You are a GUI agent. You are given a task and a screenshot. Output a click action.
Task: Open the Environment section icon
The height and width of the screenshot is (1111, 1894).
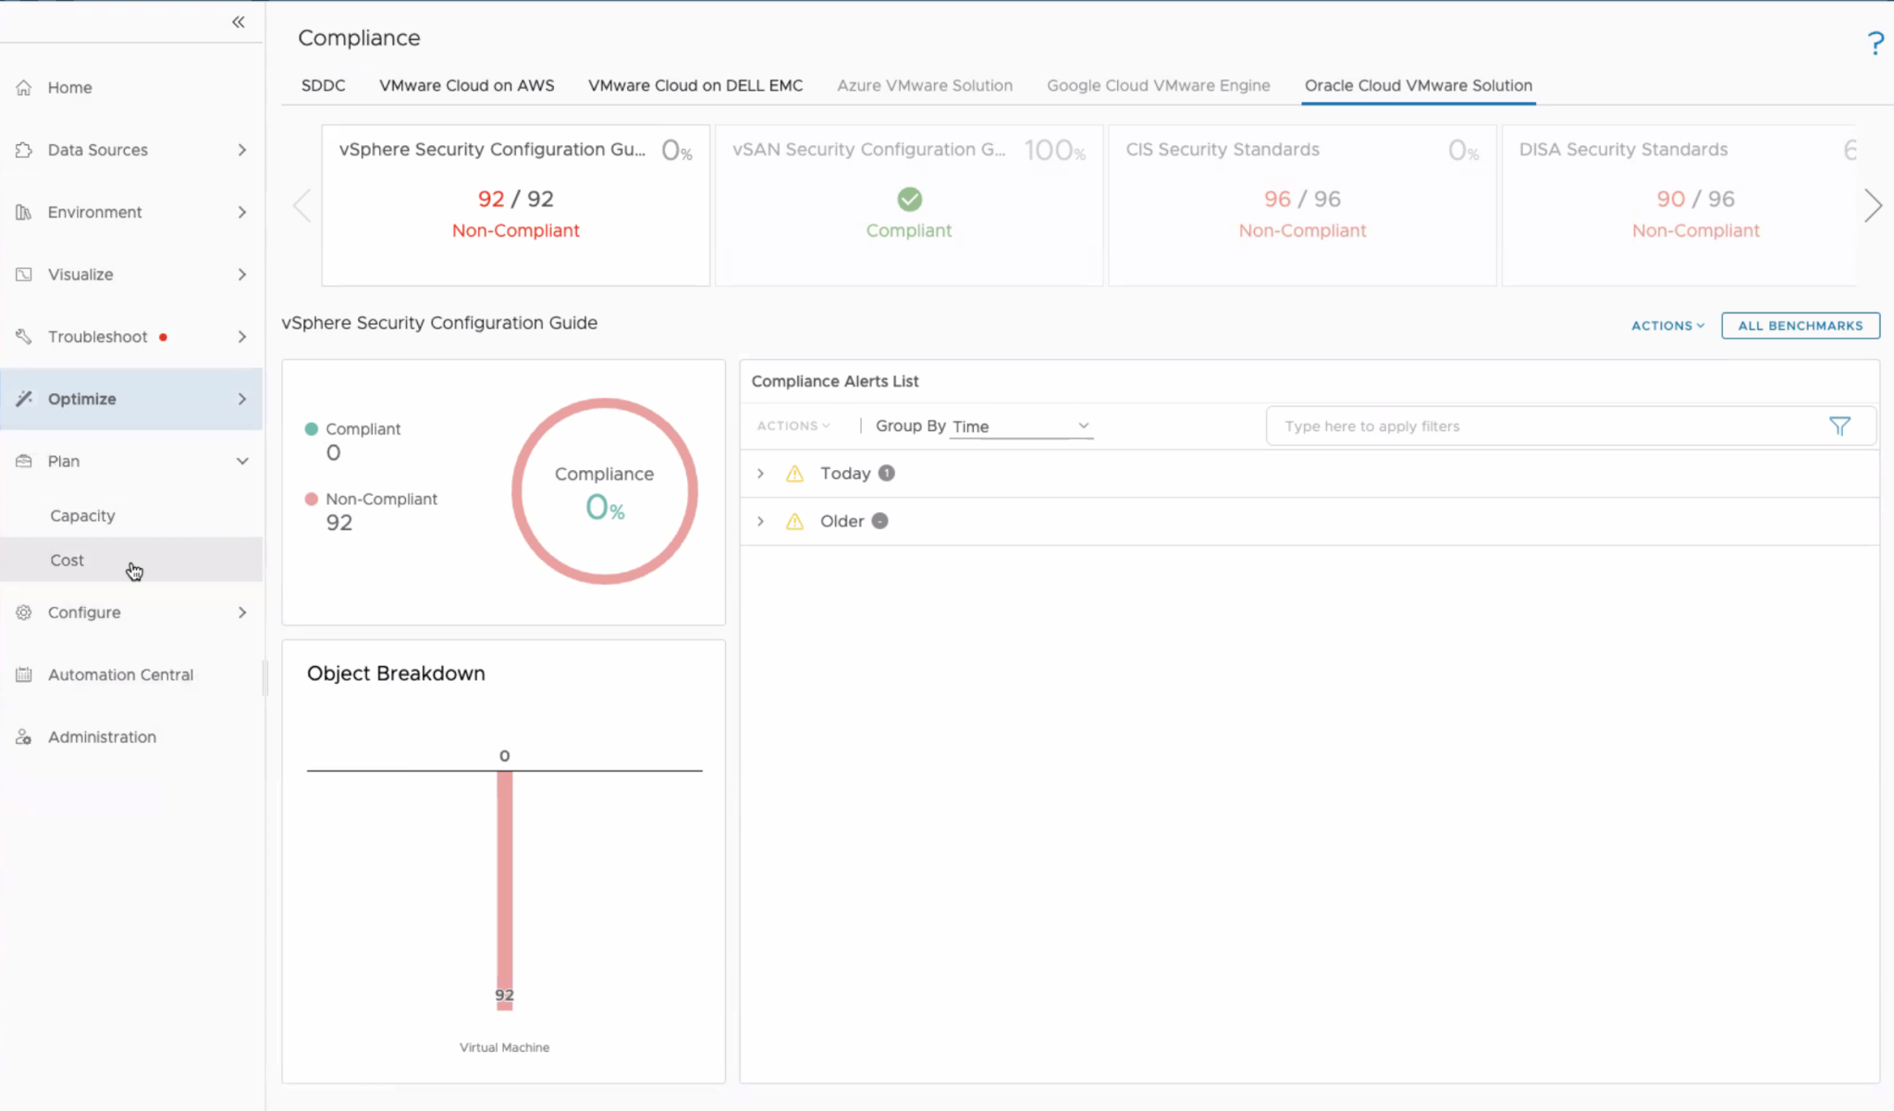24,212
